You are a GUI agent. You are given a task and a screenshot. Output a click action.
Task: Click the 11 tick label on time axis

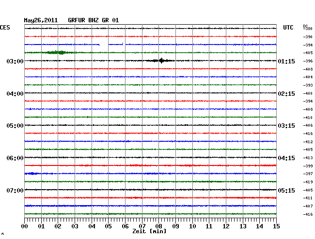[x=209, y=226]
